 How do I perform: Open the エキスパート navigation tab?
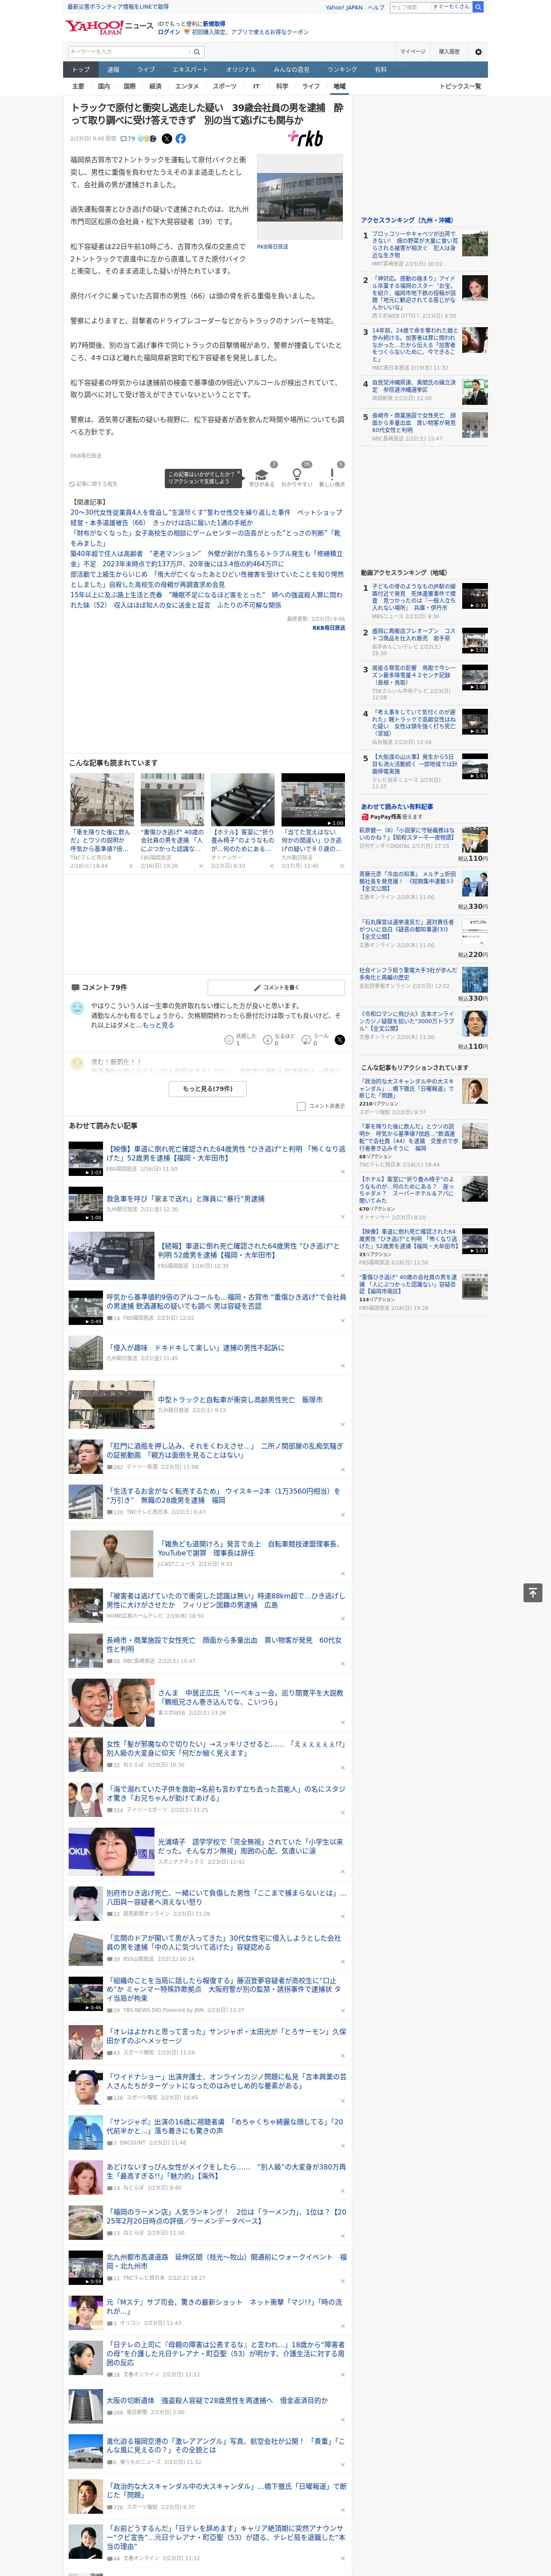click(190, 69)
